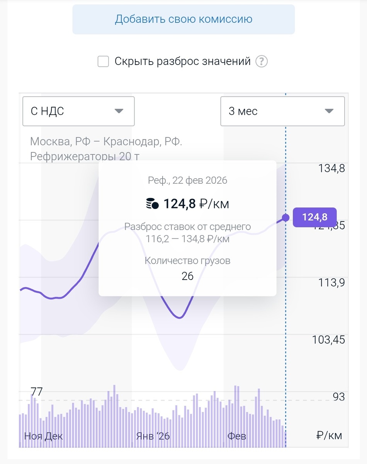Click the 124,8 value badge on the chart

(x=315, y=217)
